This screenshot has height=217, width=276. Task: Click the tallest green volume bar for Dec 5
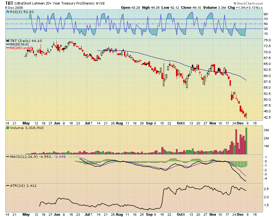click(x=246, y=141)
